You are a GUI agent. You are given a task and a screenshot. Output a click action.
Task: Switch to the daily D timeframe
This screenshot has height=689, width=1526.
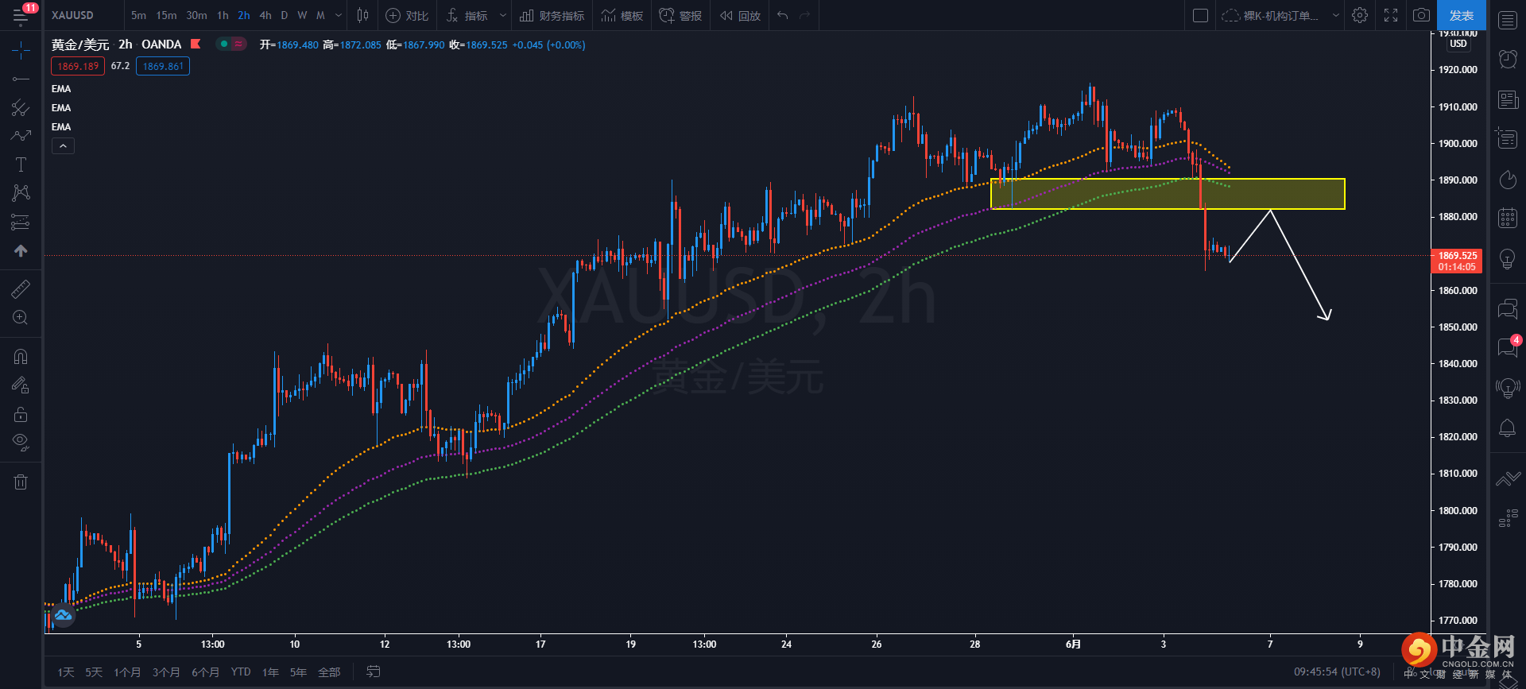coord(285,15)
